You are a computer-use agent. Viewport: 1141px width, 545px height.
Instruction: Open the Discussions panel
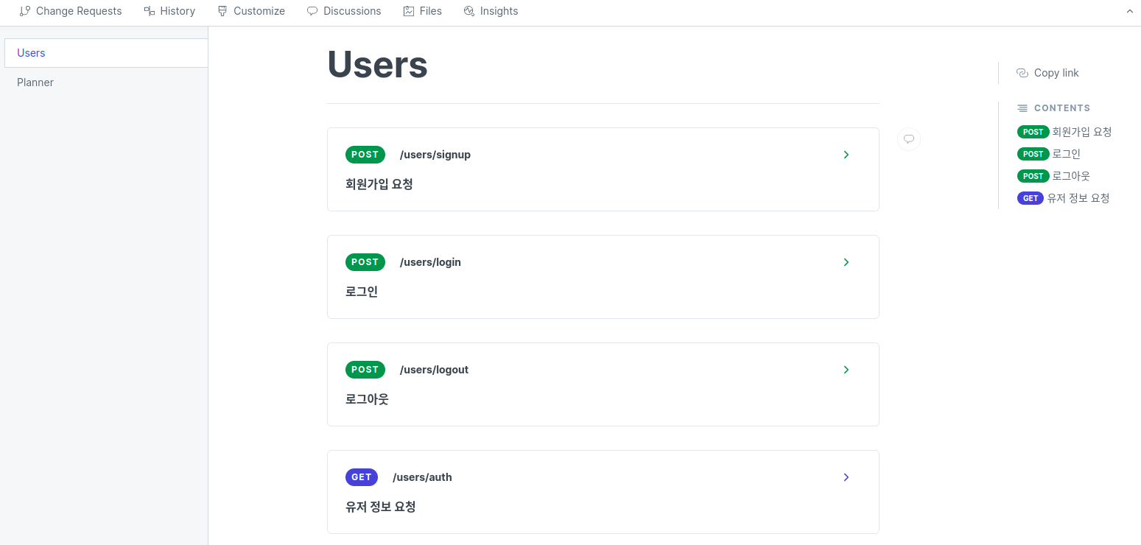[343, 11]
